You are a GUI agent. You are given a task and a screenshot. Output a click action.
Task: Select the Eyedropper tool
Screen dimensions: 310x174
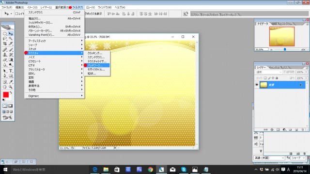point(11,82)
